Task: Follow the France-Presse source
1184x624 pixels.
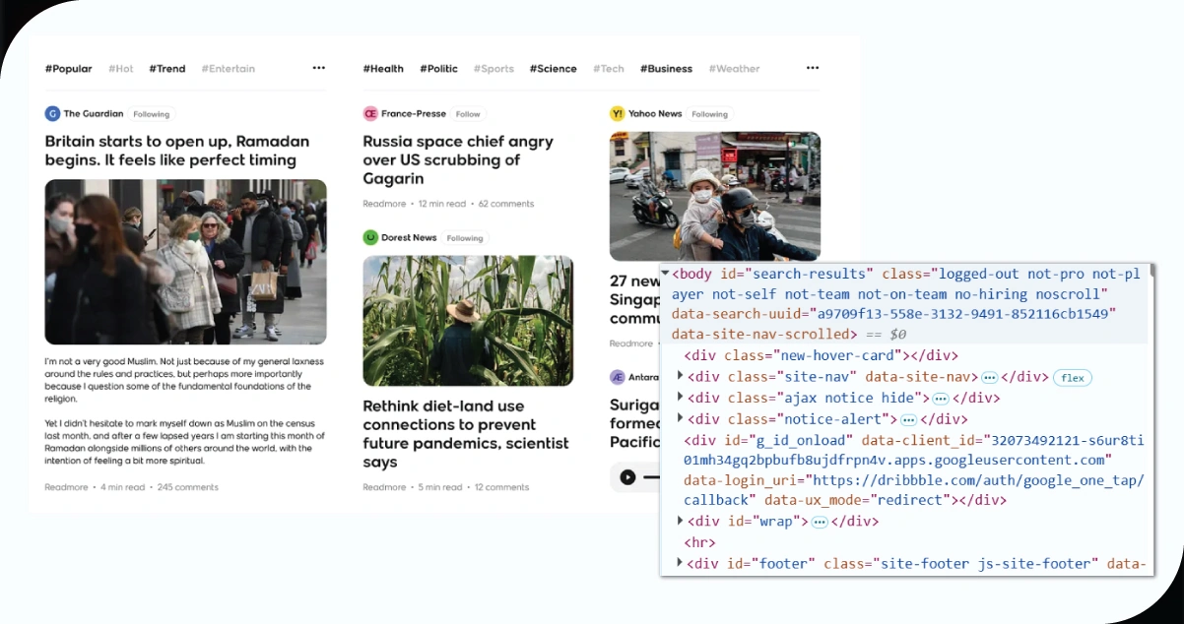Action: (x=468, y=114)
